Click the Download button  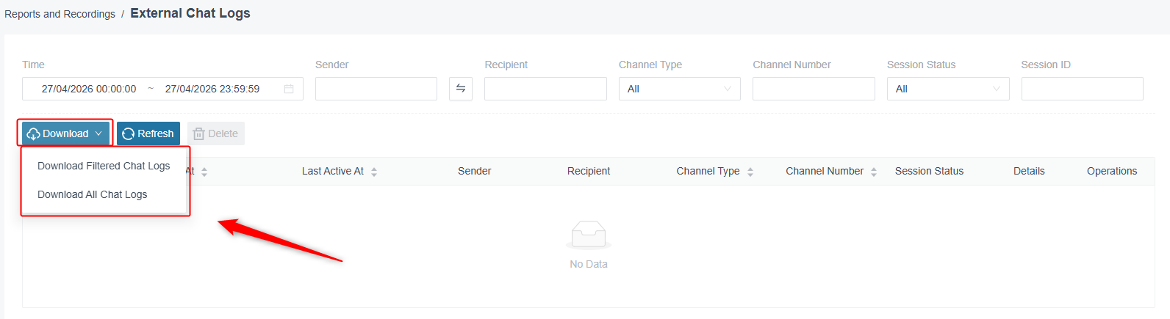(x=65, y=133)
